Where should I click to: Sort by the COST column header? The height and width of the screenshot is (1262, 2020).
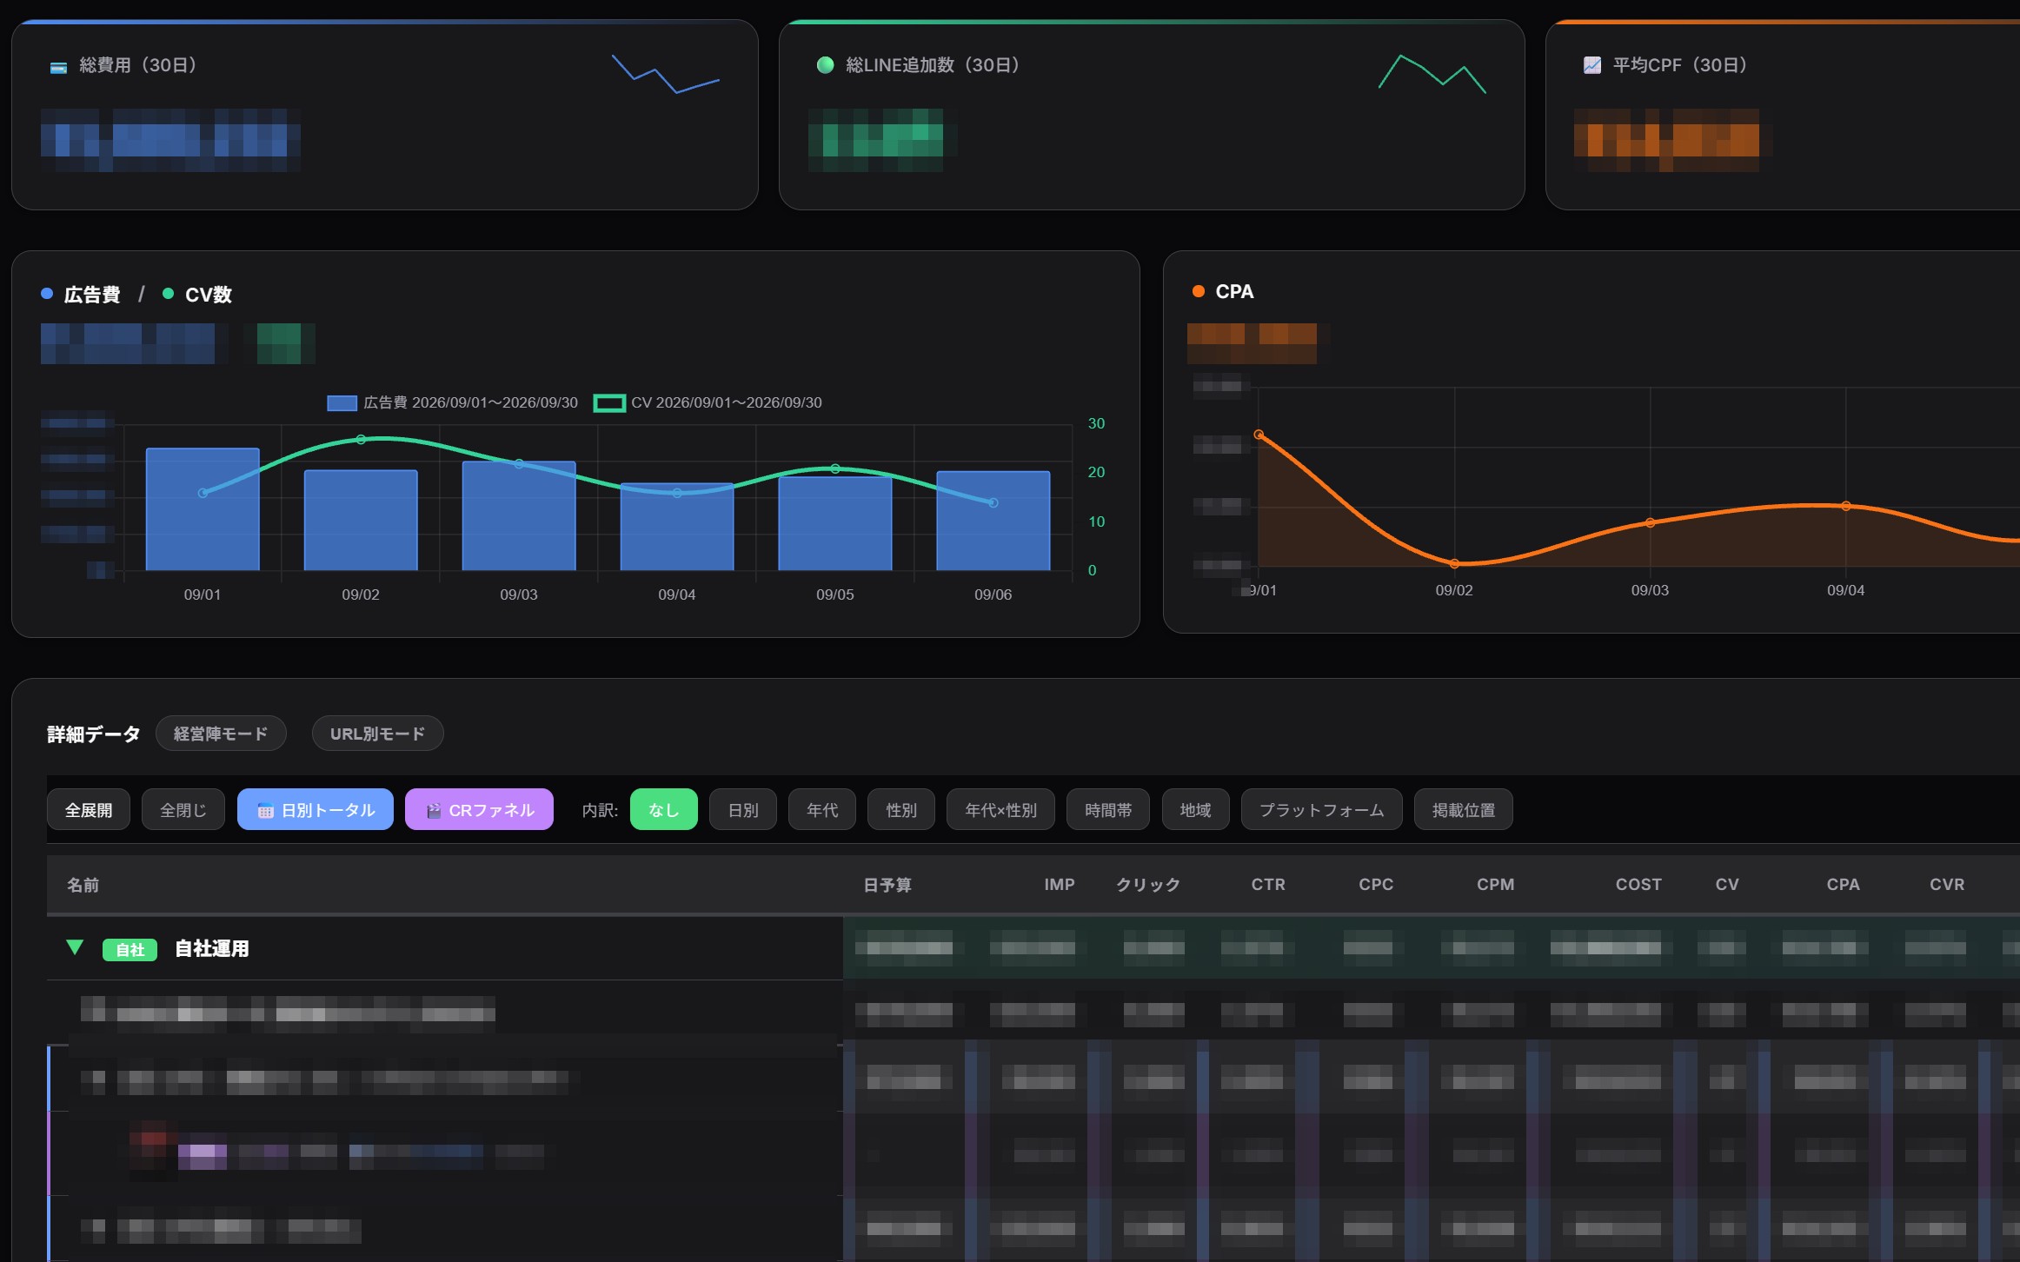tap(1638, 885)
